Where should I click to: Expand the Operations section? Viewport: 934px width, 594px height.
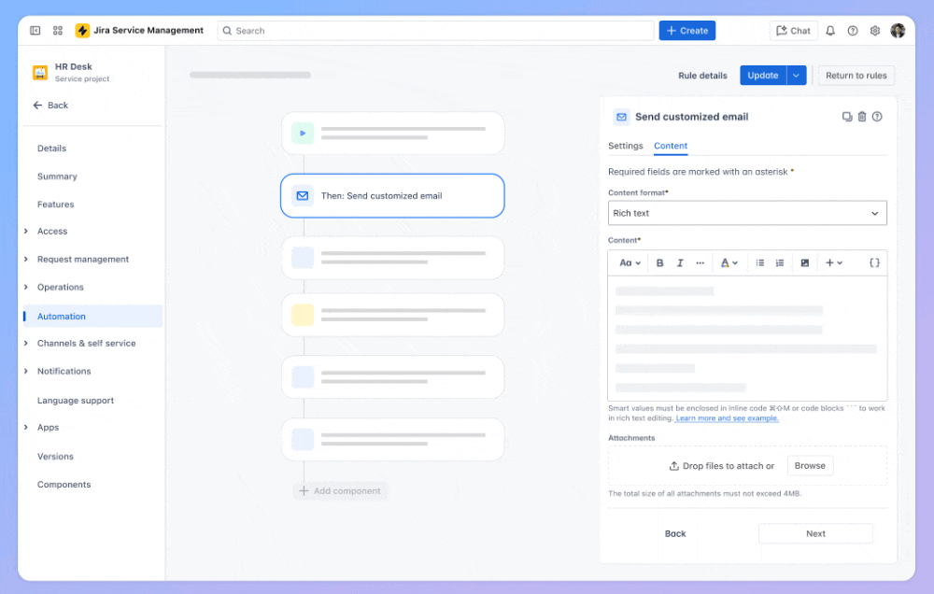pos(25,287)
